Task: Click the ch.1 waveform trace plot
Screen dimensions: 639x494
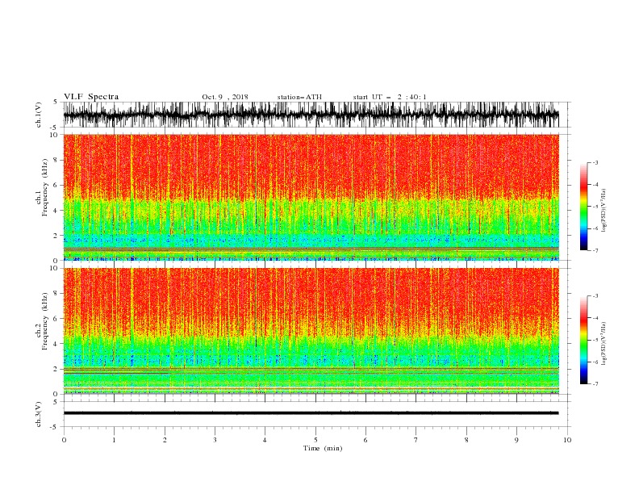Action: [311, 115]
